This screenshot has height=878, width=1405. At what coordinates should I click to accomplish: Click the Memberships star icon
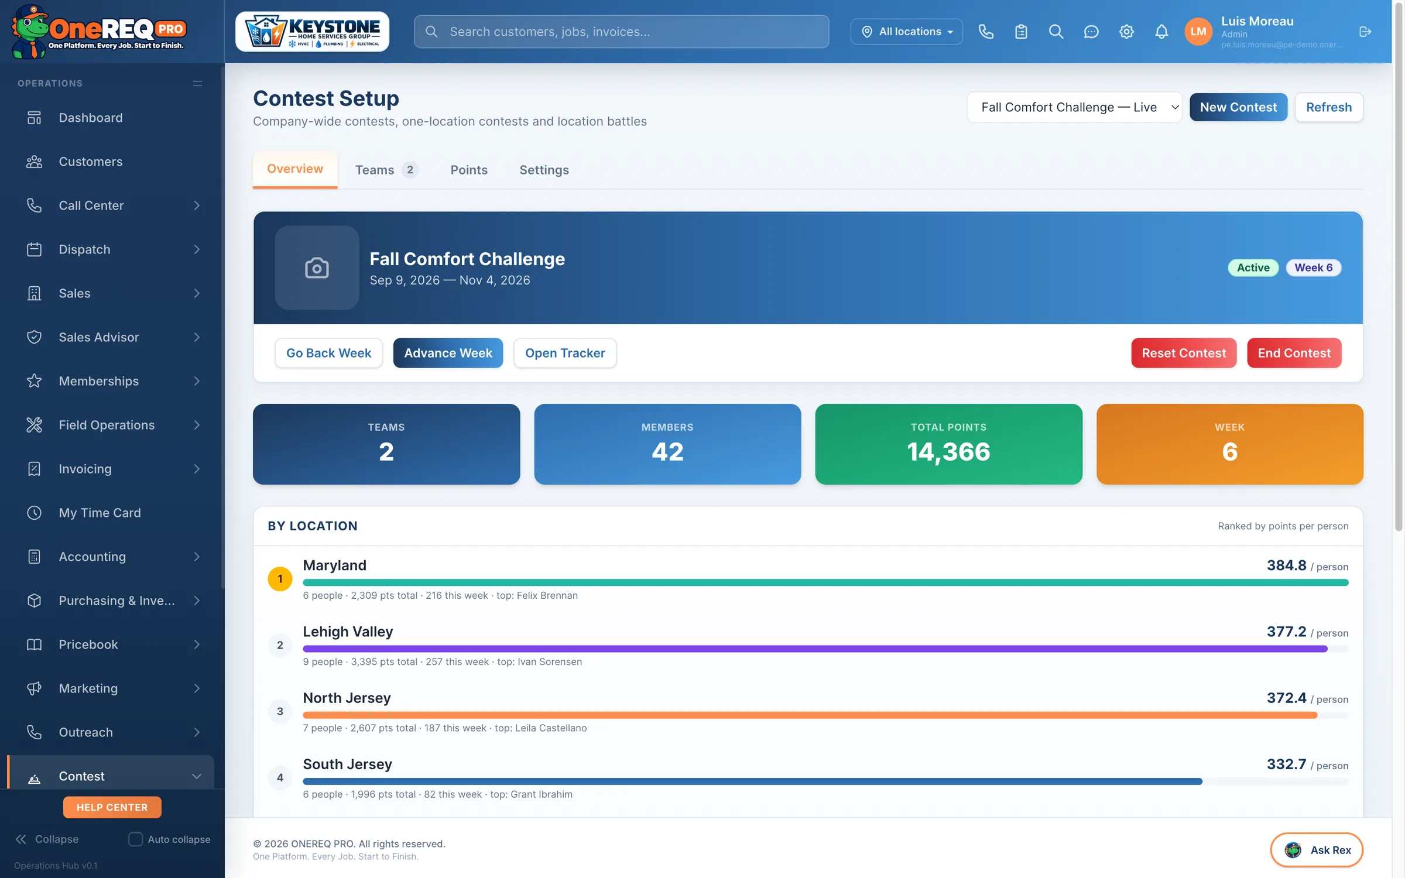point(35,381)
